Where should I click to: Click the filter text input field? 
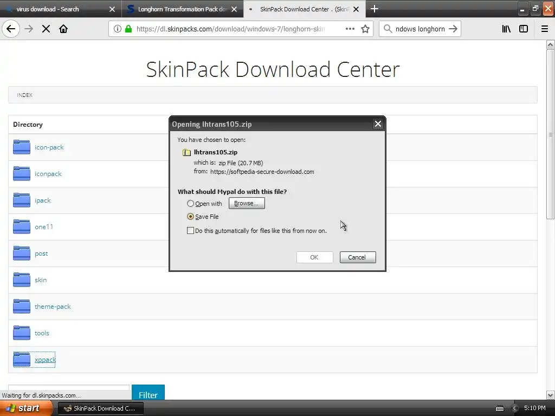69,393
